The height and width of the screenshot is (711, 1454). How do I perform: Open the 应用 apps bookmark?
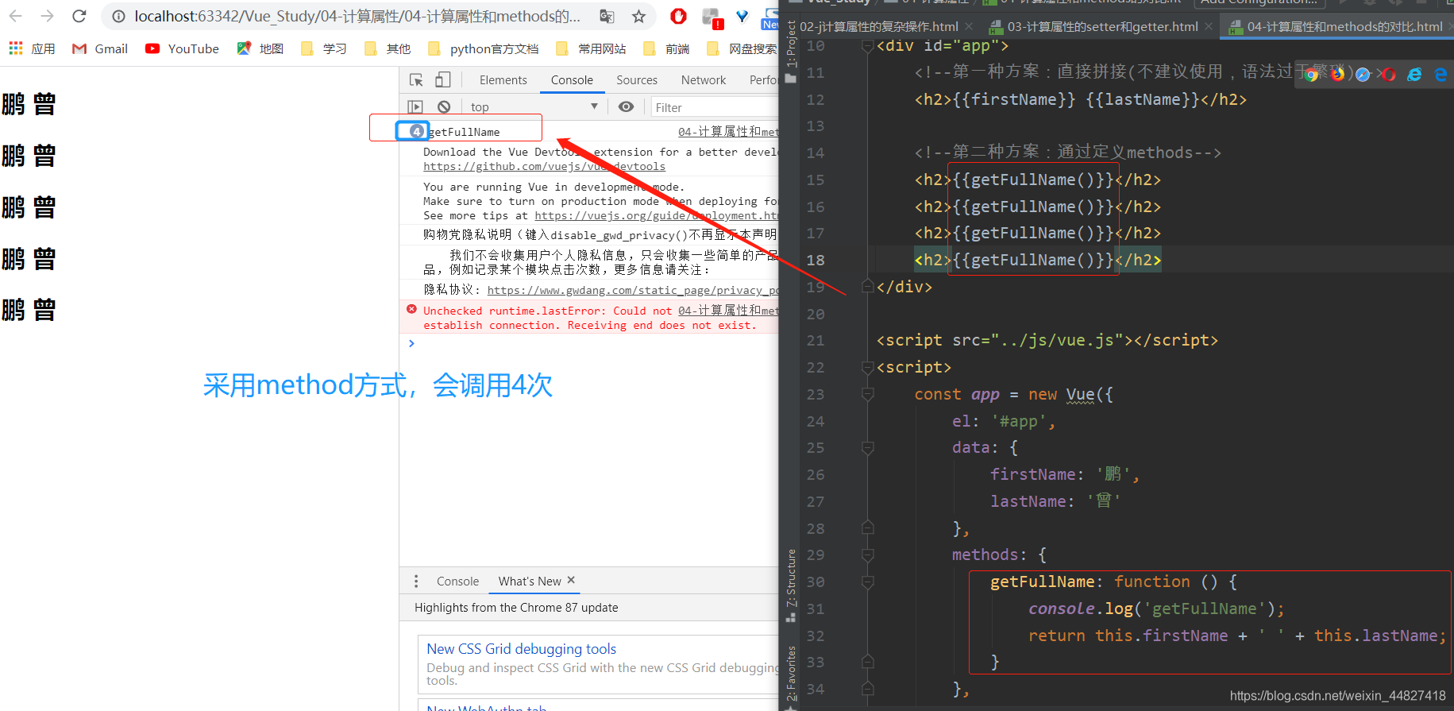click(x=32, y=48)
